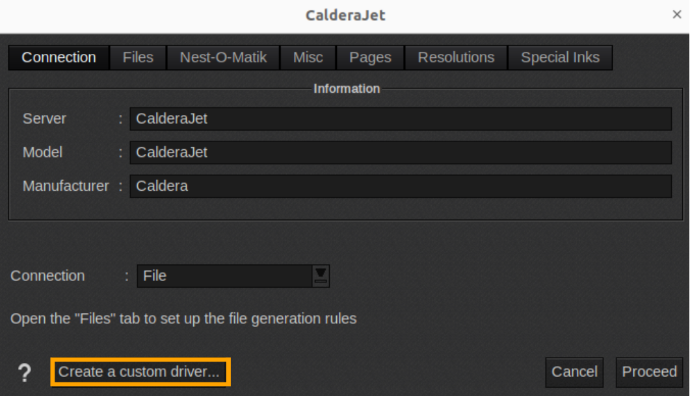Open the Special Inks tab

click(560, 57)
